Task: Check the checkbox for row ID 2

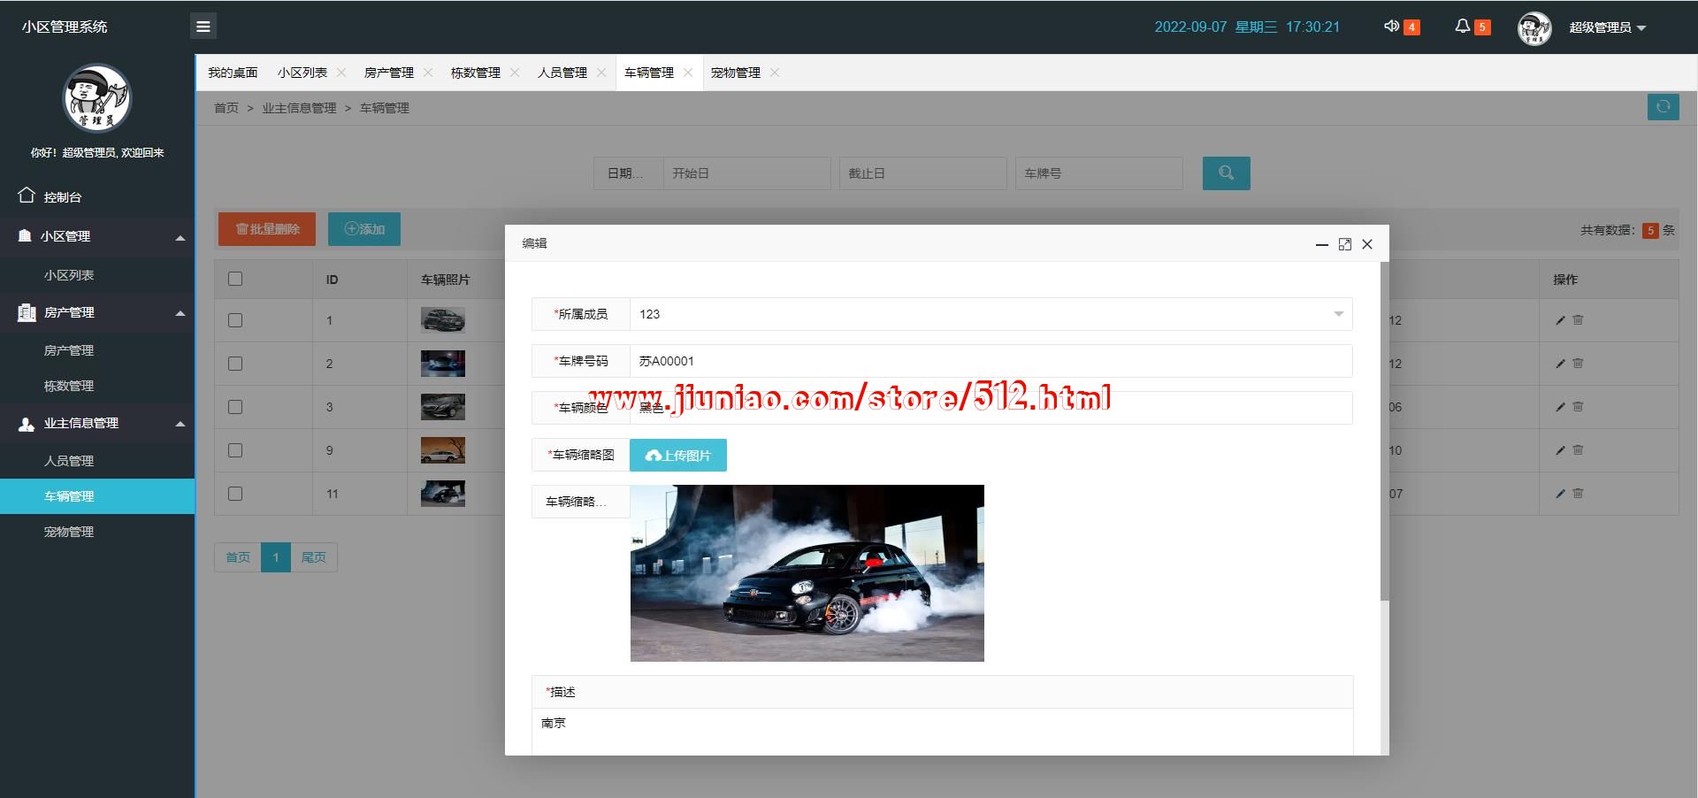Action: 235,364
